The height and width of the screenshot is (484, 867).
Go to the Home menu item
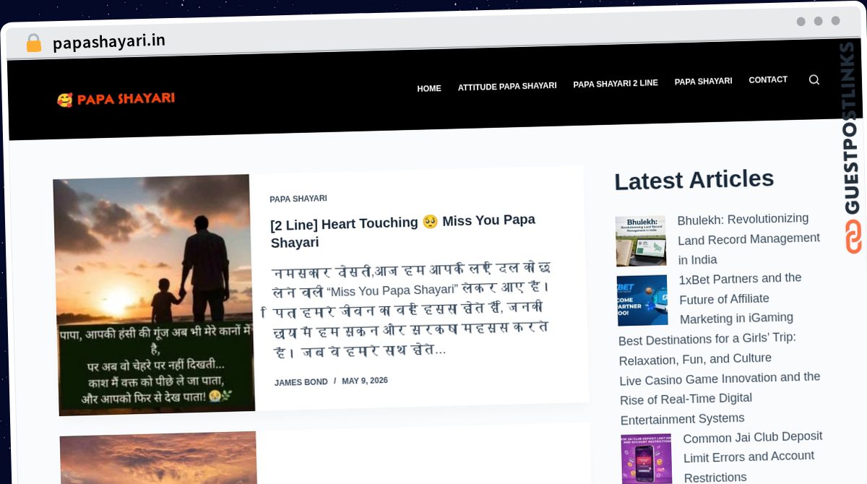pos(429,88)
